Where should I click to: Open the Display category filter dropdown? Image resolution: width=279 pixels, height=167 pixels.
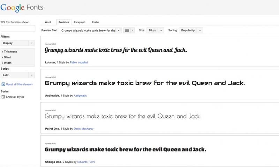pos(18,43)
